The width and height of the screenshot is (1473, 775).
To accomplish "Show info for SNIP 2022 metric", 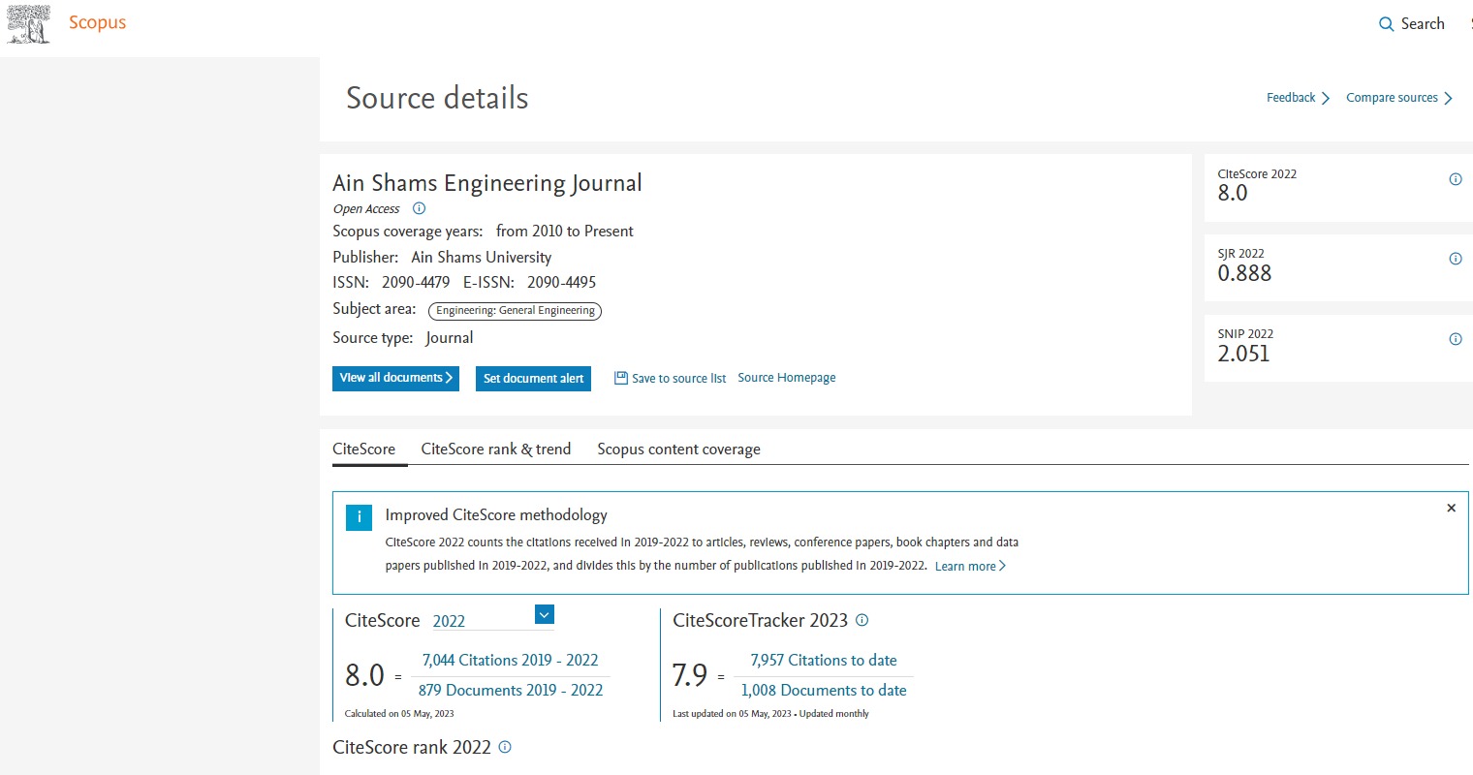I will click(x=1456, y=339).
